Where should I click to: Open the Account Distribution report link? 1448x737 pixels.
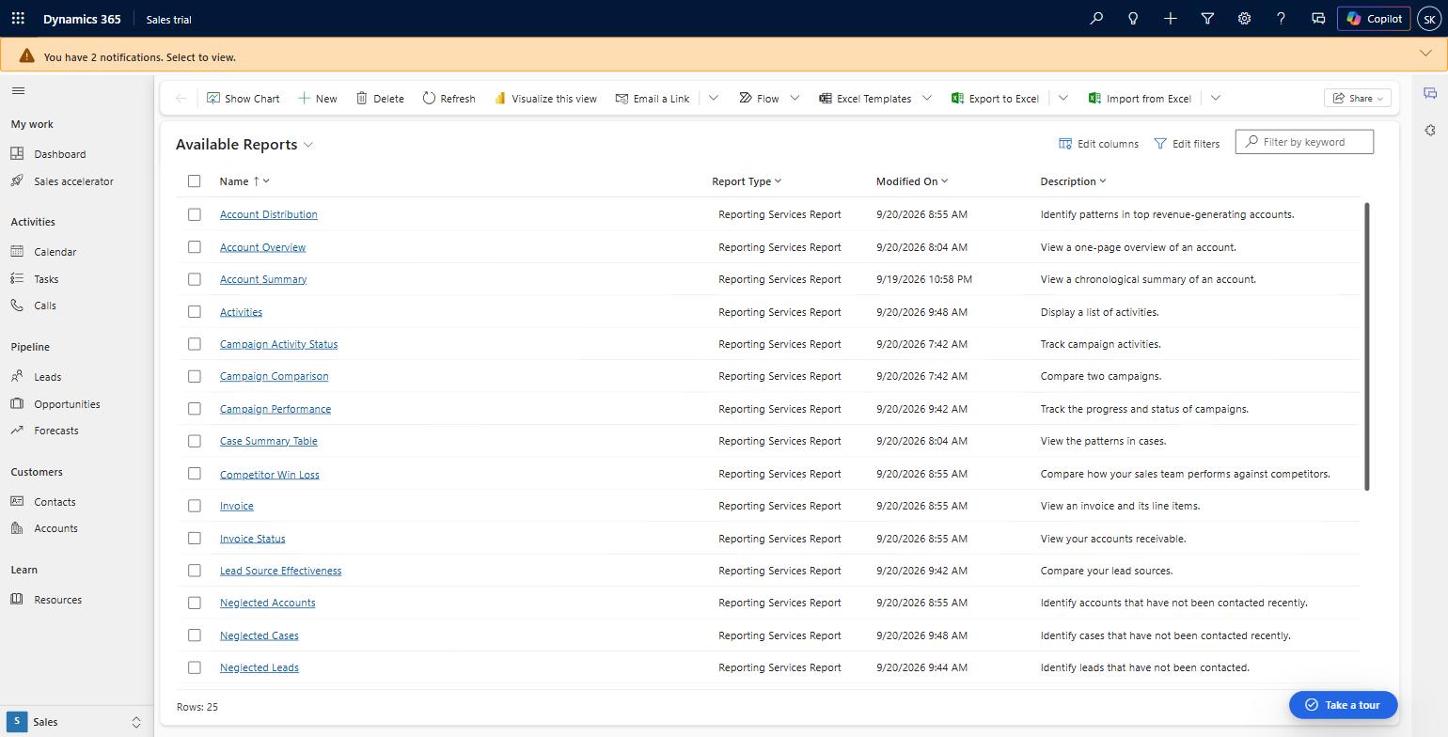pos(269,214)
